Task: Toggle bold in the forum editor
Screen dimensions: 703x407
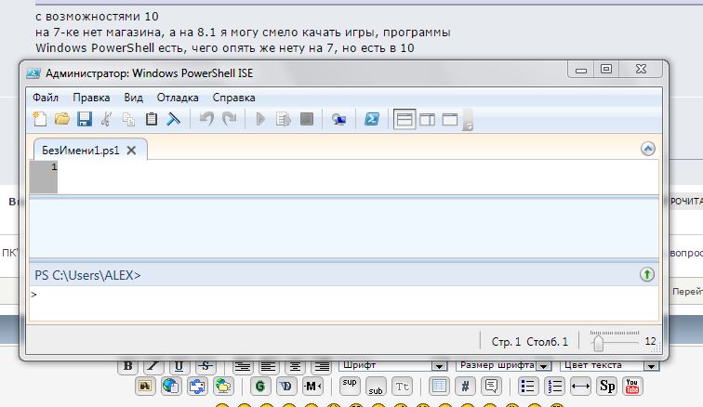Action: 127,366
